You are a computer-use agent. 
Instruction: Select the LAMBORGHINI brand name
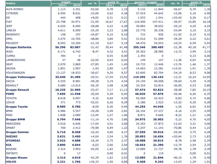tap(16, 60)
